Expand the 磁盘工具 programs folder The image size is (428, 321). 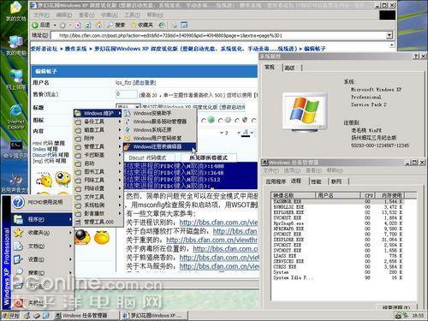98,130
